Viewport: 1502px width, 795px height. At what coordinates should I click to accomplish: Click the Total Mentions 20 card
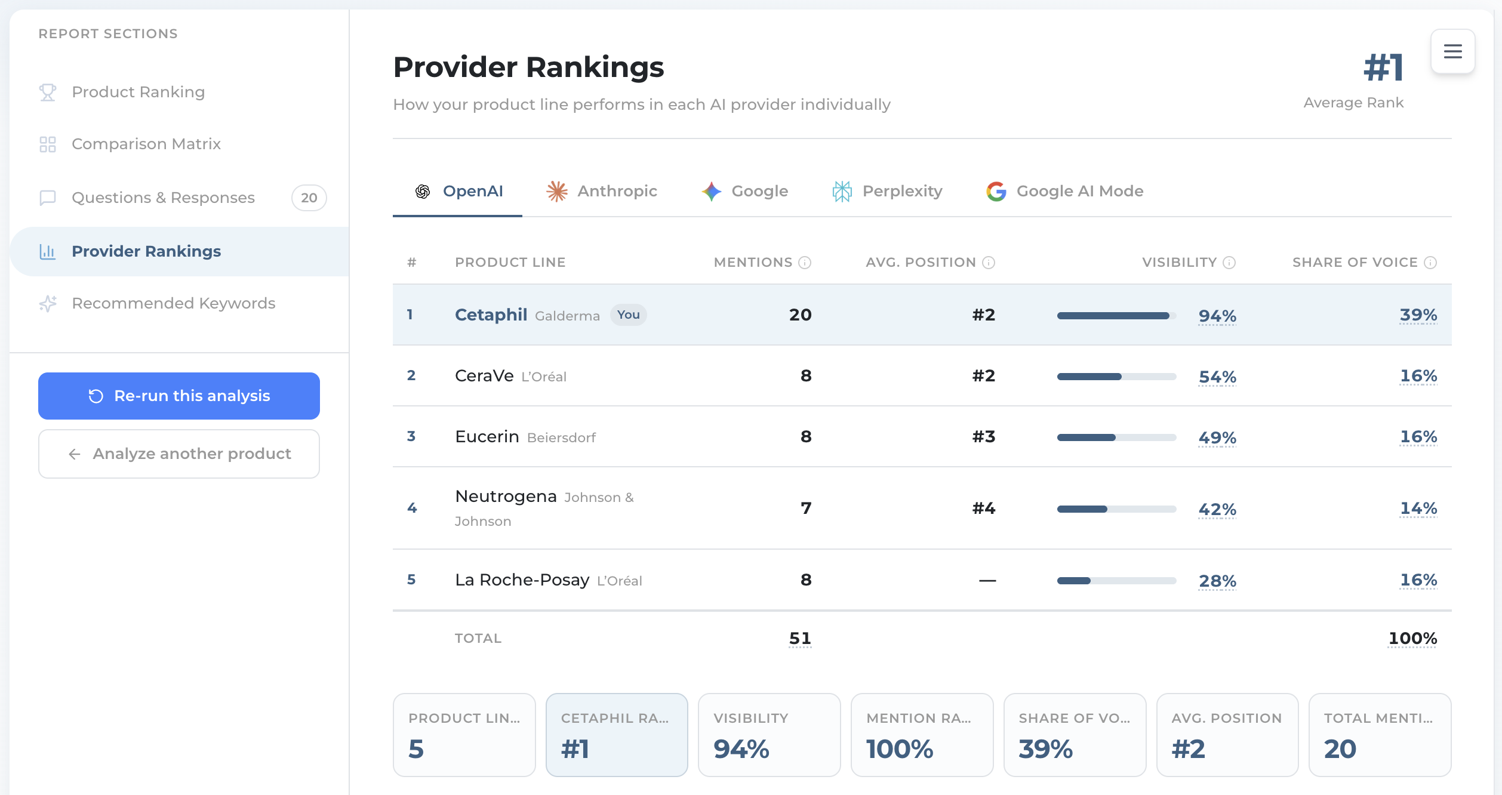[x=1380, y=735]
